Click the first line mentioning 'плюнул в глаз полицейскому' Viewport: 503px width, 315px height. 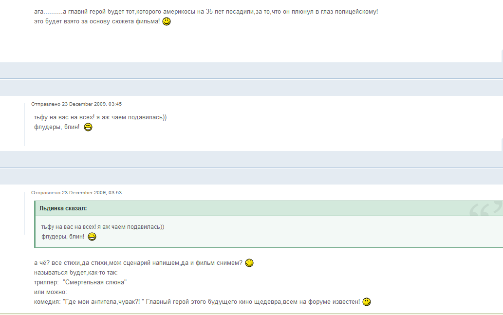[x=205, y=11]
